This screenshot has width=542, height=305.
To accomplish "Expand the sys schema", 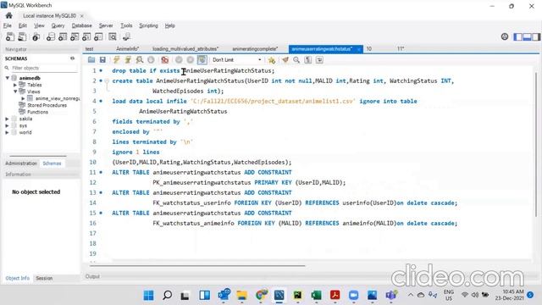I will (8, 125).
